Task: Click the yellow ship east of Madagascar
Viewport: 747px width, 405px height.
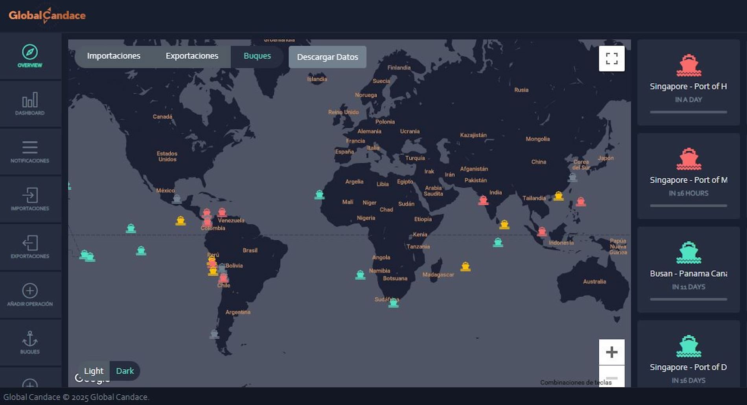Action: 465,267
